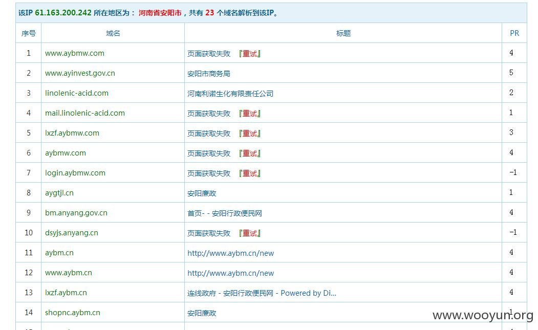
Task: Click row number 9
Action: (x=29, y=213)
